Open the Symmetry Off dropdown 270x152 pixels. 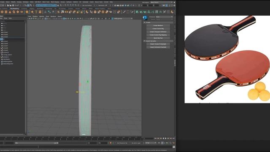click(x=103, y=5)
